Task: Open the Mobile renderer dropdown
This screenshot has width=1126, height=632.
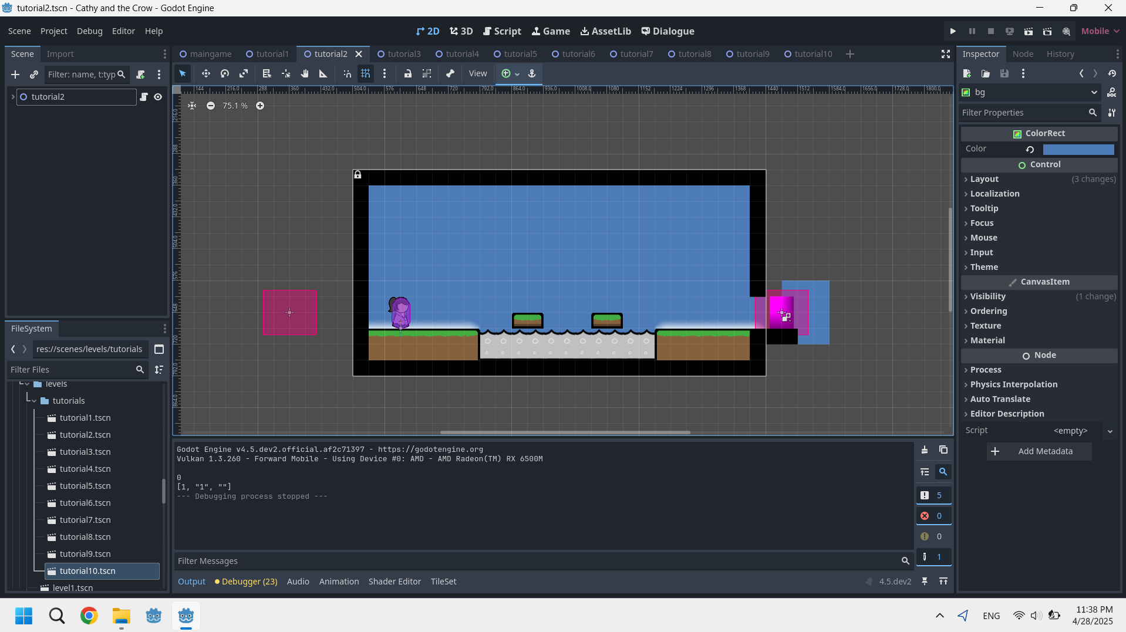Action: click(x=1100, y=31)
